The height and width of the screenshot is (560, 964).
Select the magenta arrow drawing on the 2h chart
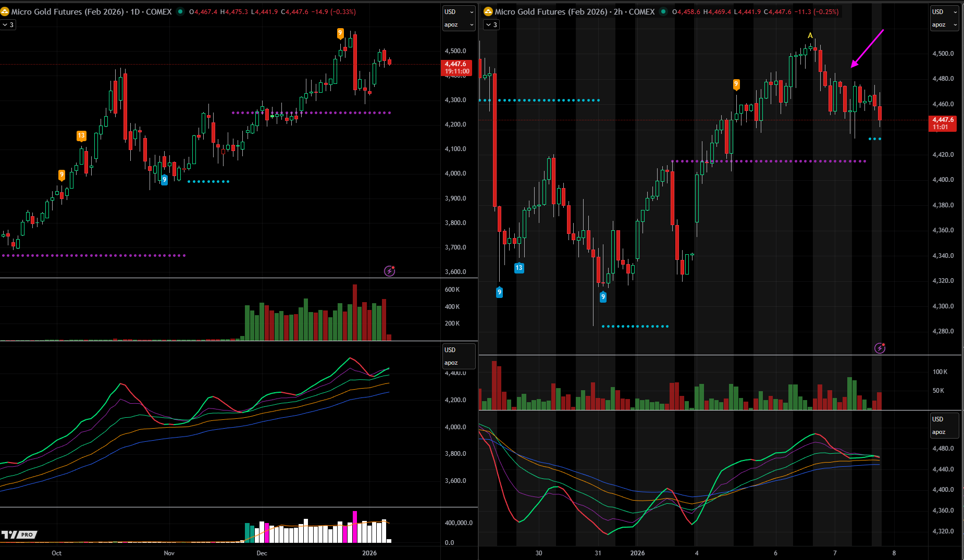(x=868, y=48)
